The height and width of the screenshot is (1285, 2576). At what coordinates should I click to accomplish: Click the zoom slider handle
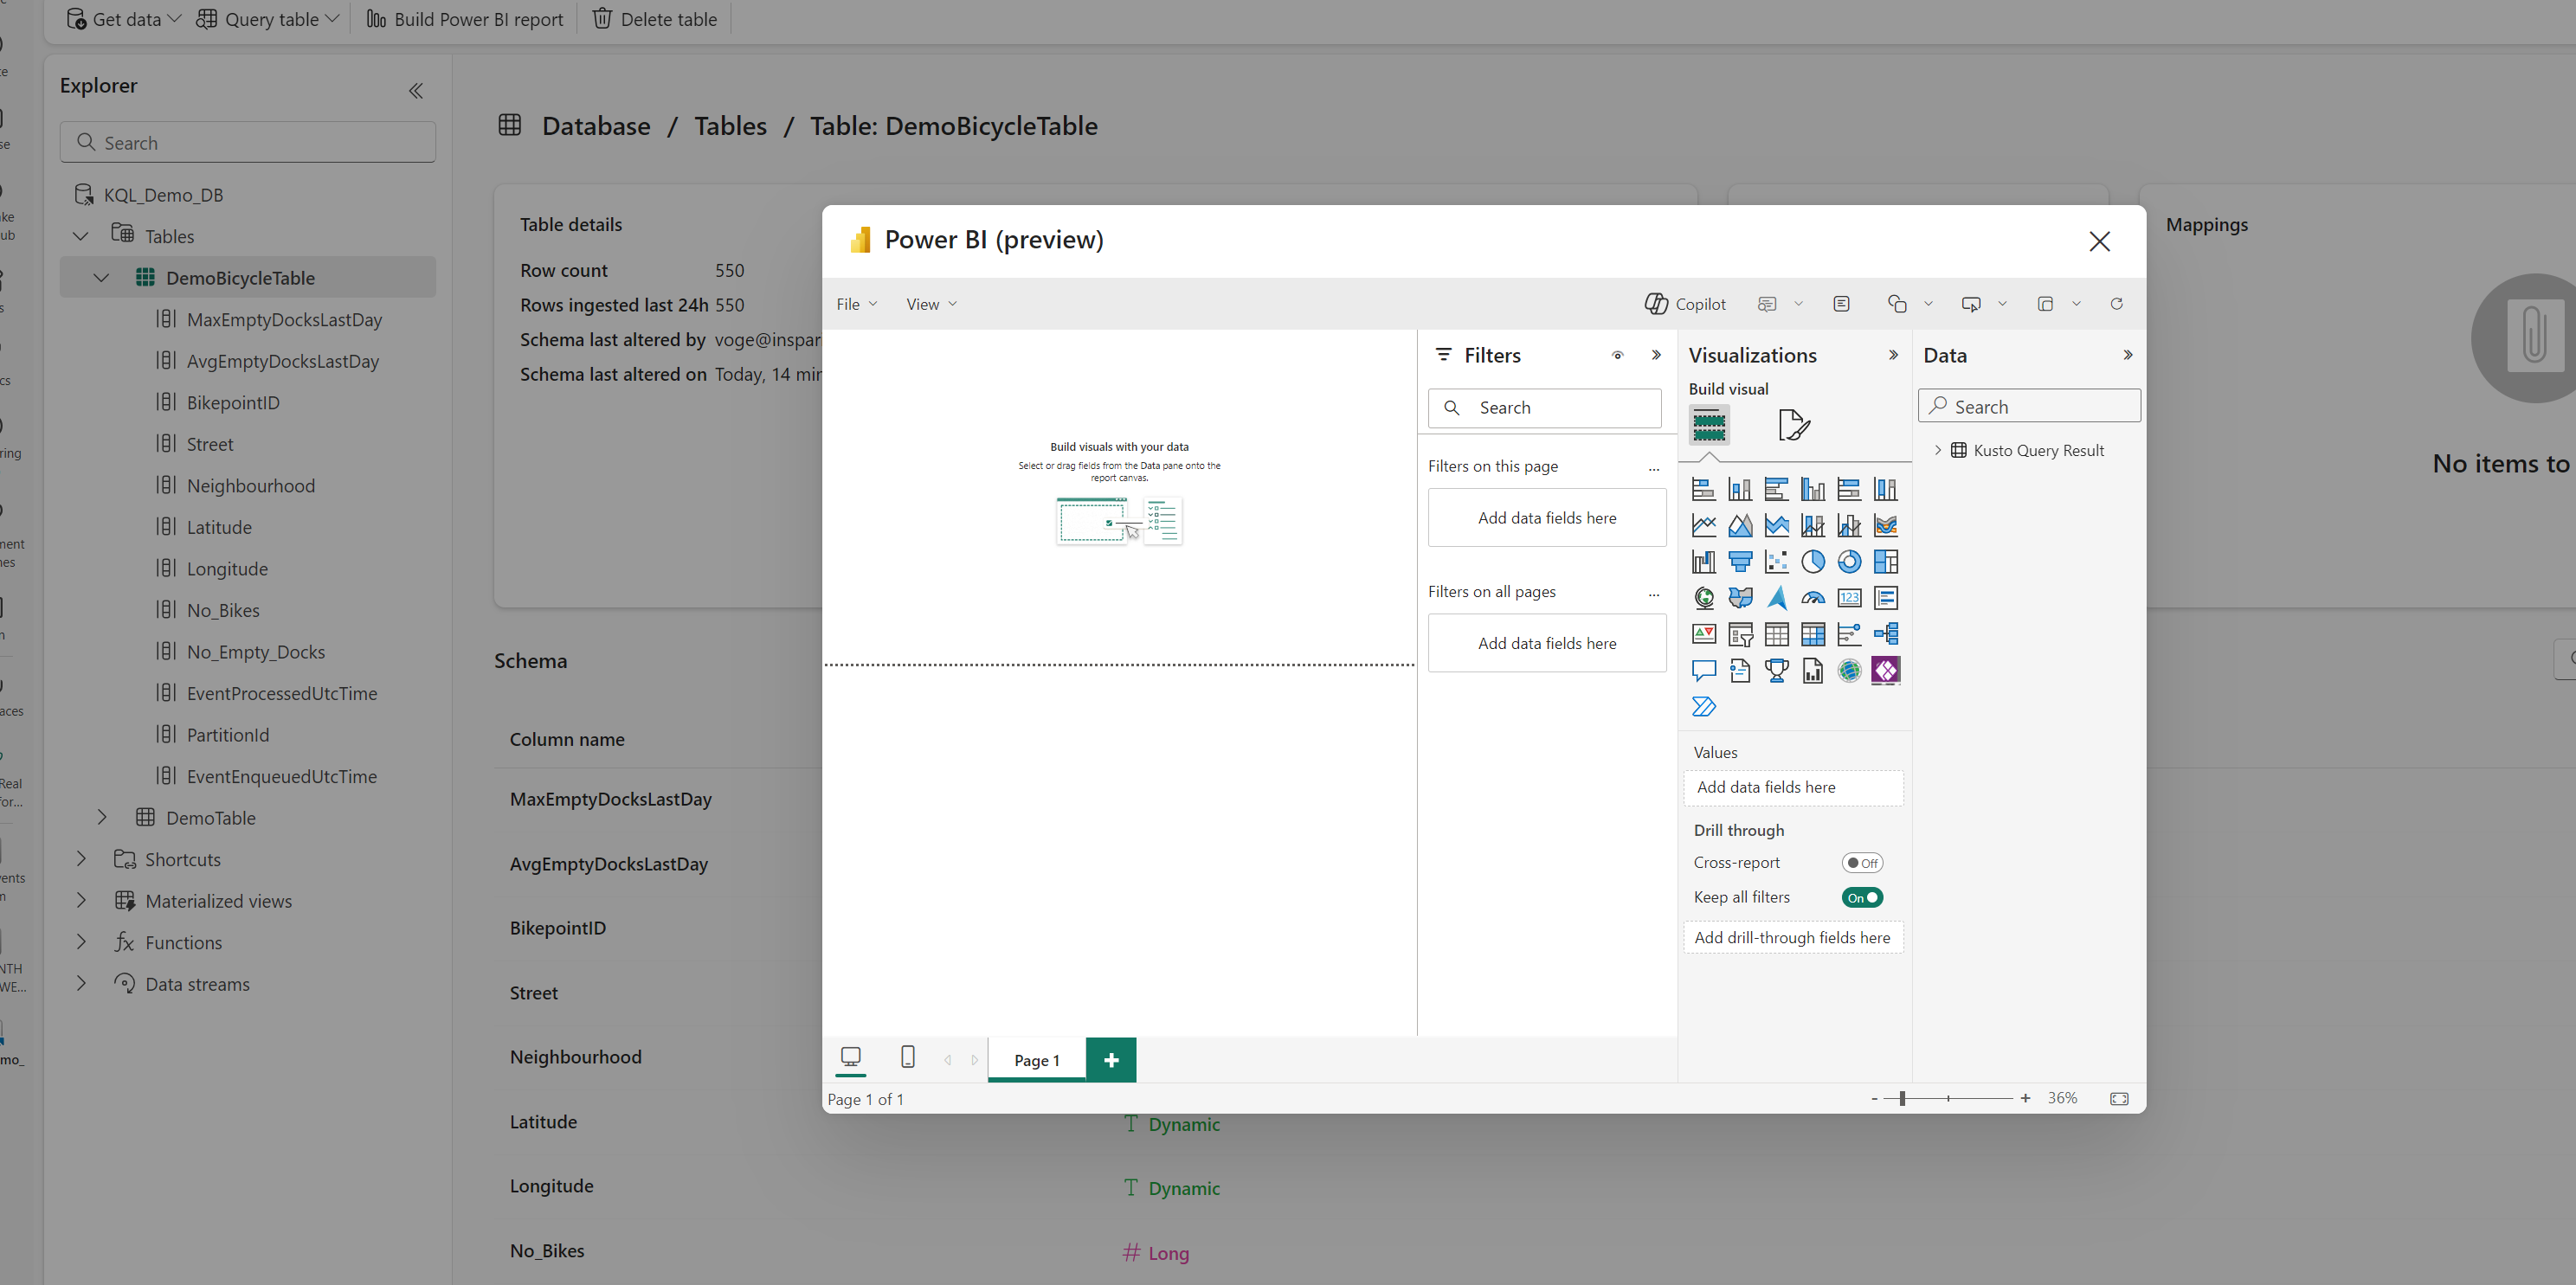point(1902,1098)
